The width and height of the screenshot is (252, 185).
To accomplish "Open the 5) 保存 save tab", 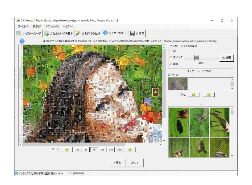I will (137, 33).
